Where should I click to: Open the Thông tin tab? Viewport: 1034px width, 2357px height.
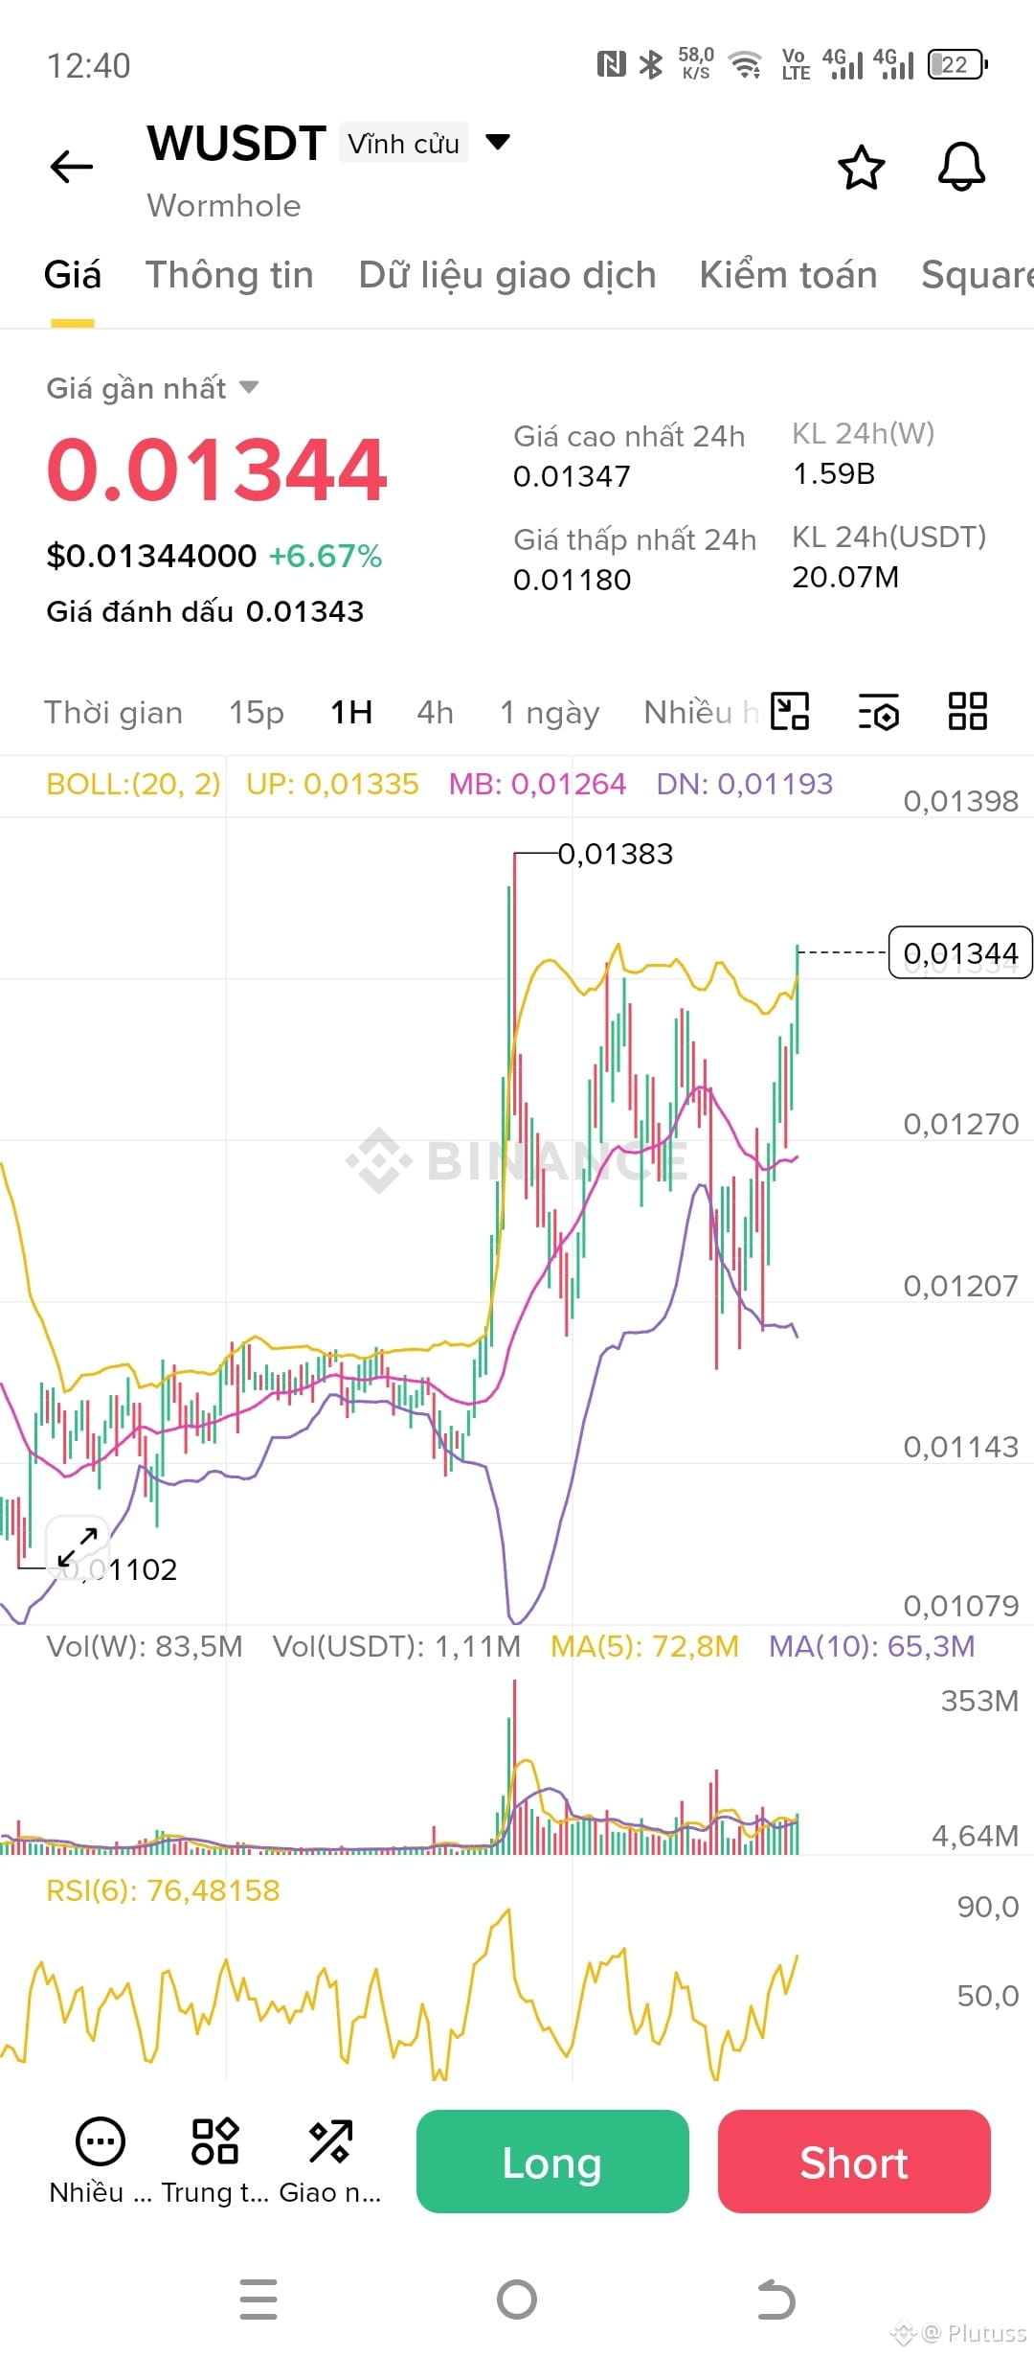[229, 275]
